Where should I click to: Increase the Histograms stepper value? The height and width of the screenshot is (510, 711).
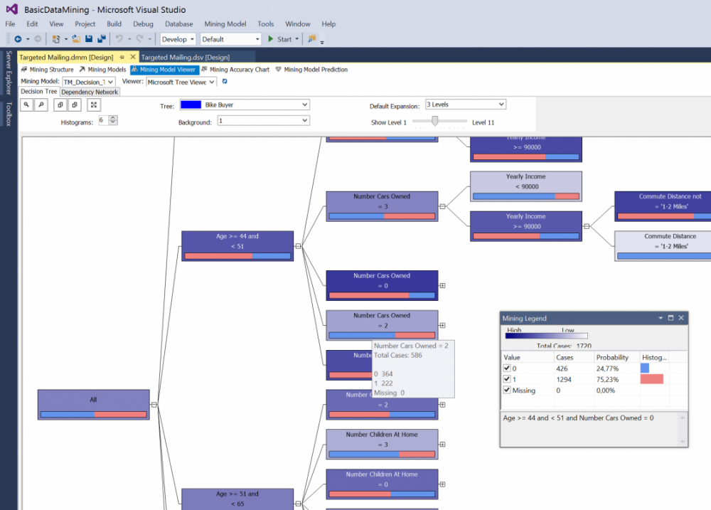pos(113,118)
